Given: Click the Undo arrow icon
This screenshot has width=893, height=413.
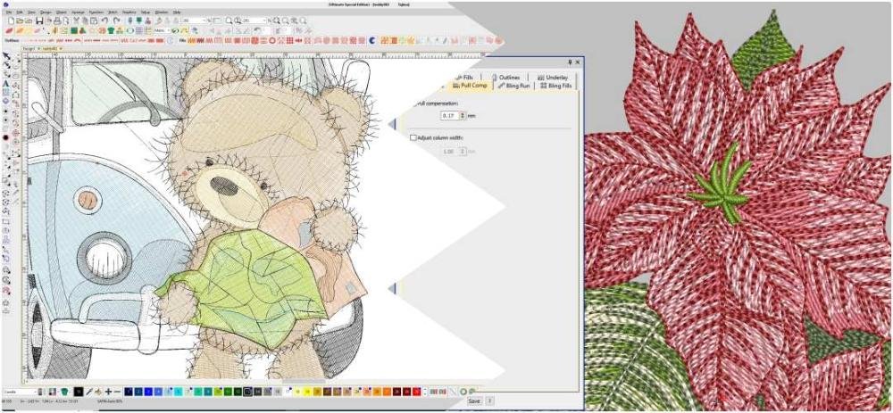Looking at the screenshot, I should tap(104, 21).
